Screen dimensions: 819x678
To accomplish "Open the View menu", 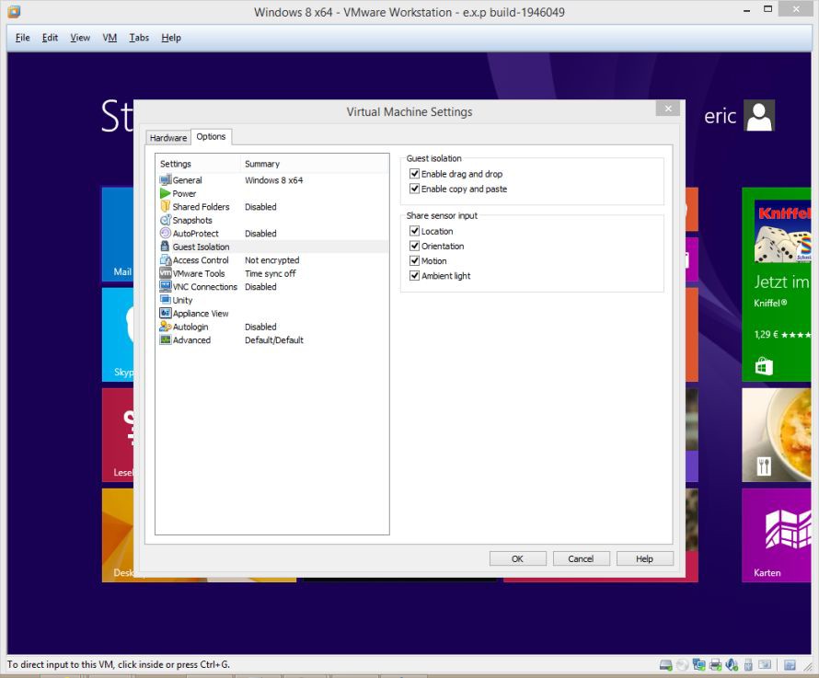I will click(x=80, y=38).
